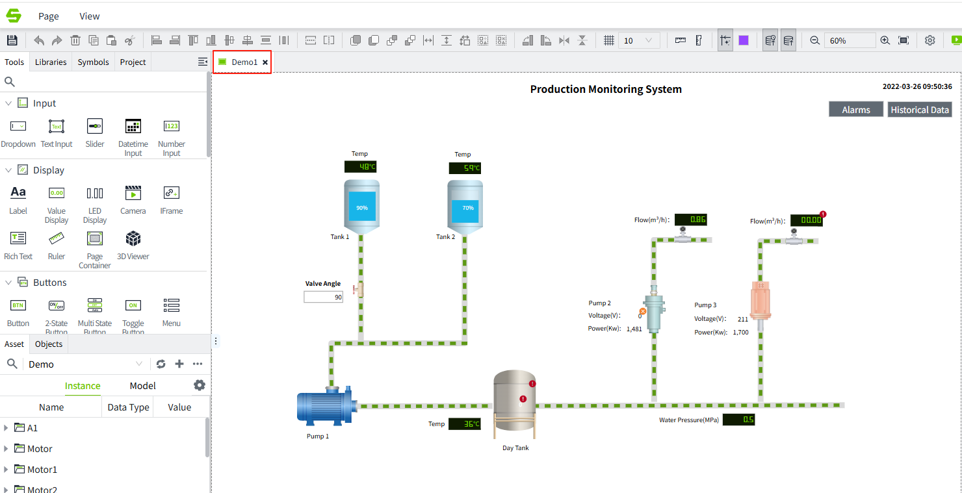Open settings with the toolbar gear icon

tap(929, 40)
